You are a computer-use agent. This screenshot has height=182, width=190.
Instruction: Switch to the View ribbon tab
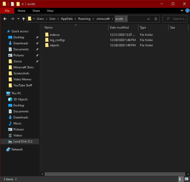[50, 11]
